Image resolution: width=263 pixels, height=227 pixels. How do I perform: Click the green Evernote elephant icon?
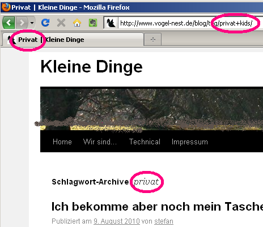(x=93, y=23)
